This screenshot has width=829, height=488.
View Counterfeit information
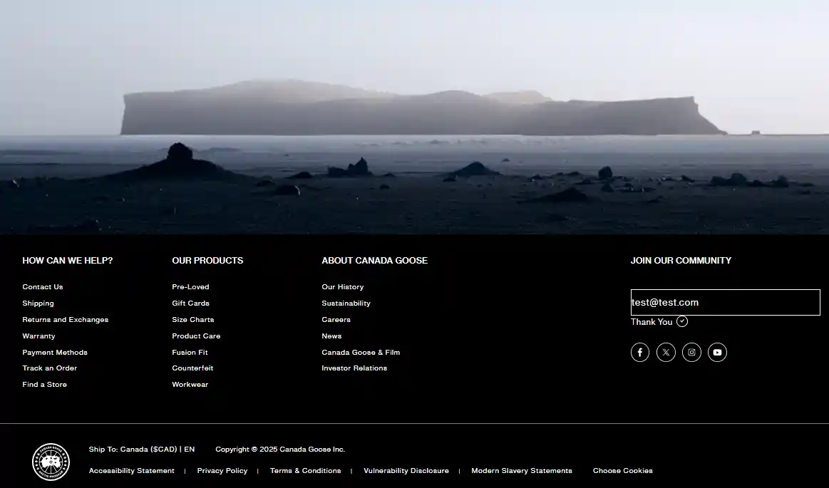pyautogui.click(x=192, y=368)
